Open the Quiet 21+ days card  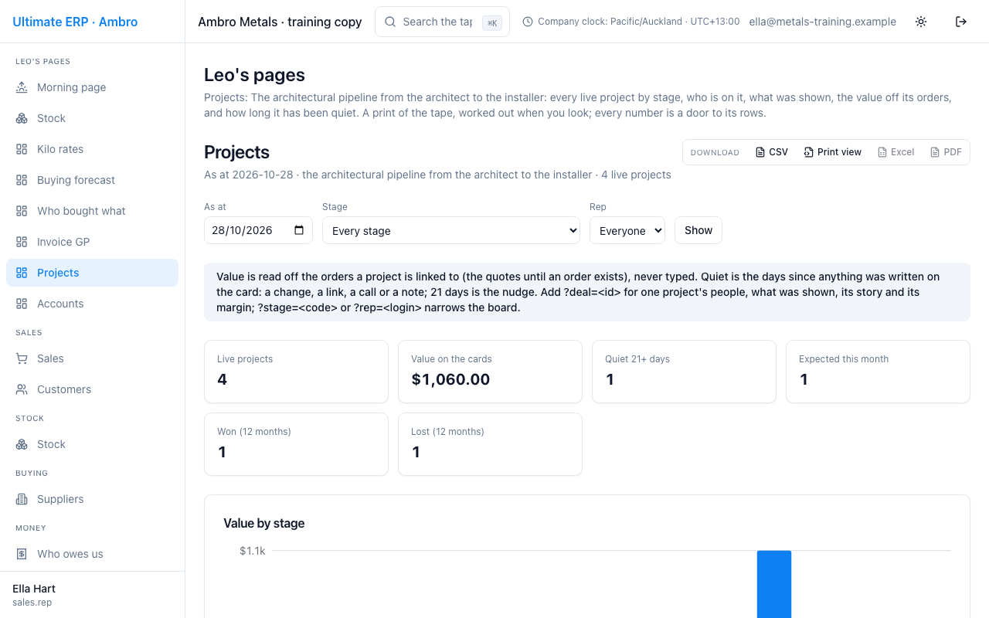(x=684, y=372)
